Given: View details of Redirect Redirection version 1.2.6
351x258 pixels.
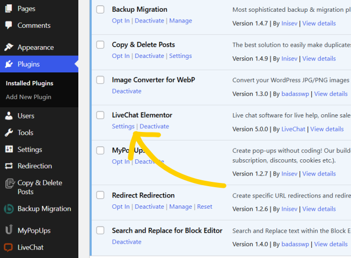Looking at the screenshot, I should point(319,209).
